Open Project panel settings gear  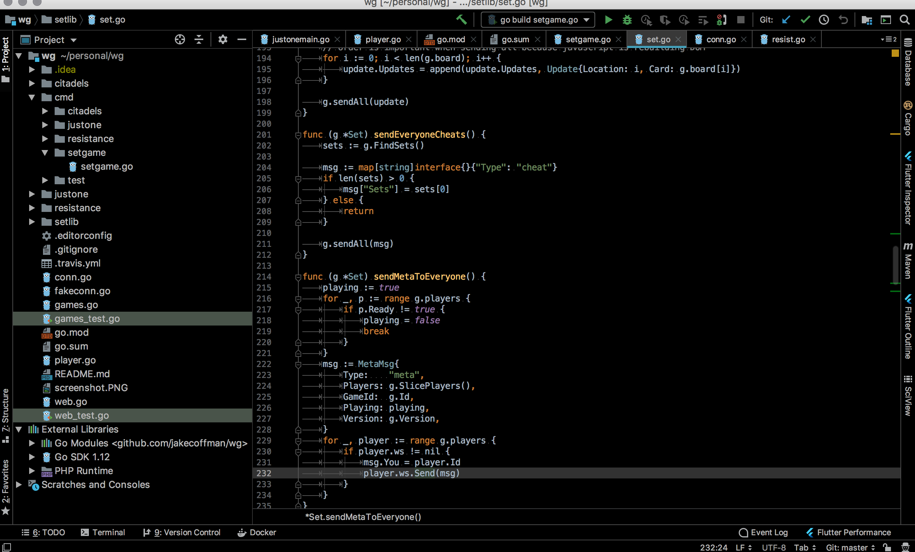(223, 39)
